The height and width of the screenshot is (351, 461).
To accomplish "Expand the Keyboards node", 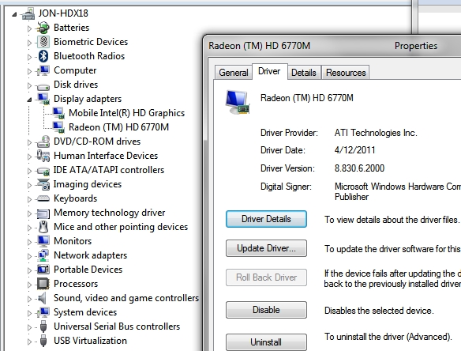I will 29,199.
